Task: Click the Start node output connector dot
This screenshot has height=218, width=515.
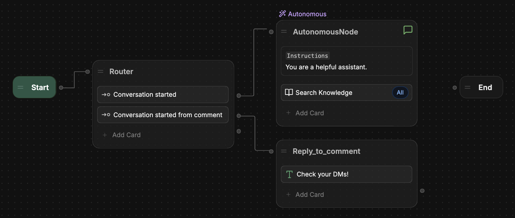Action: (61, 88)
